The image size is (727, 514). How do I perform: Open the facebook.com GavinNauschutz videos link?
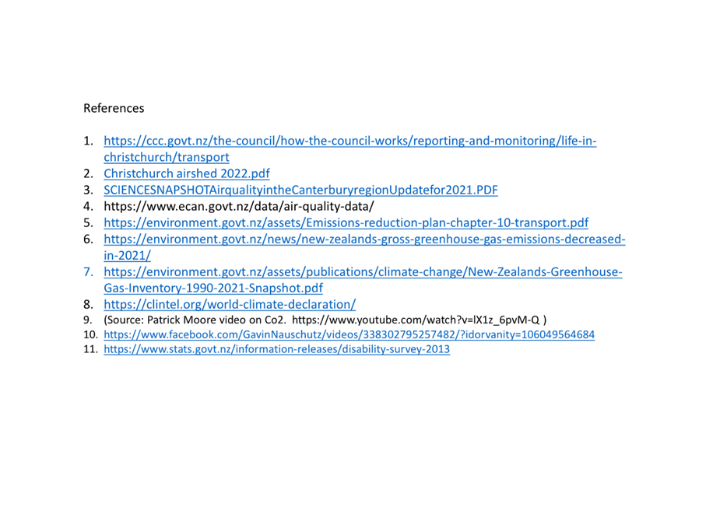(349, 335)
